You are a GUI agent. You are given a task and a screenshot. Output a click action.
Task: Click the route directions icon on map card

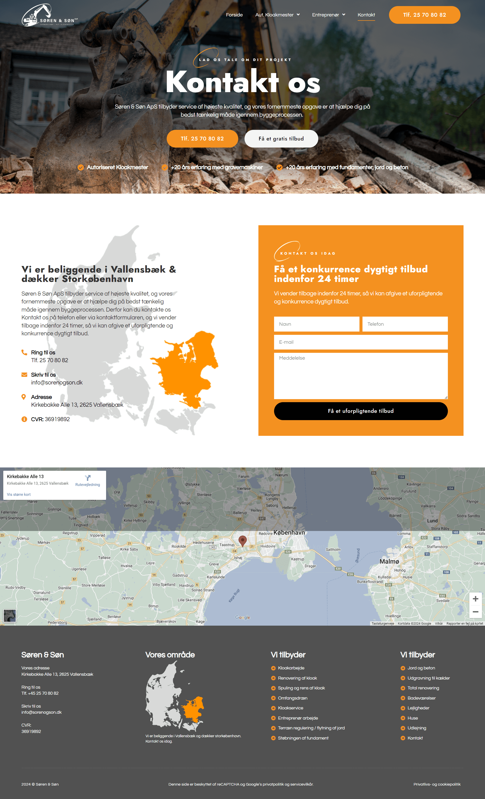(88, 478)
